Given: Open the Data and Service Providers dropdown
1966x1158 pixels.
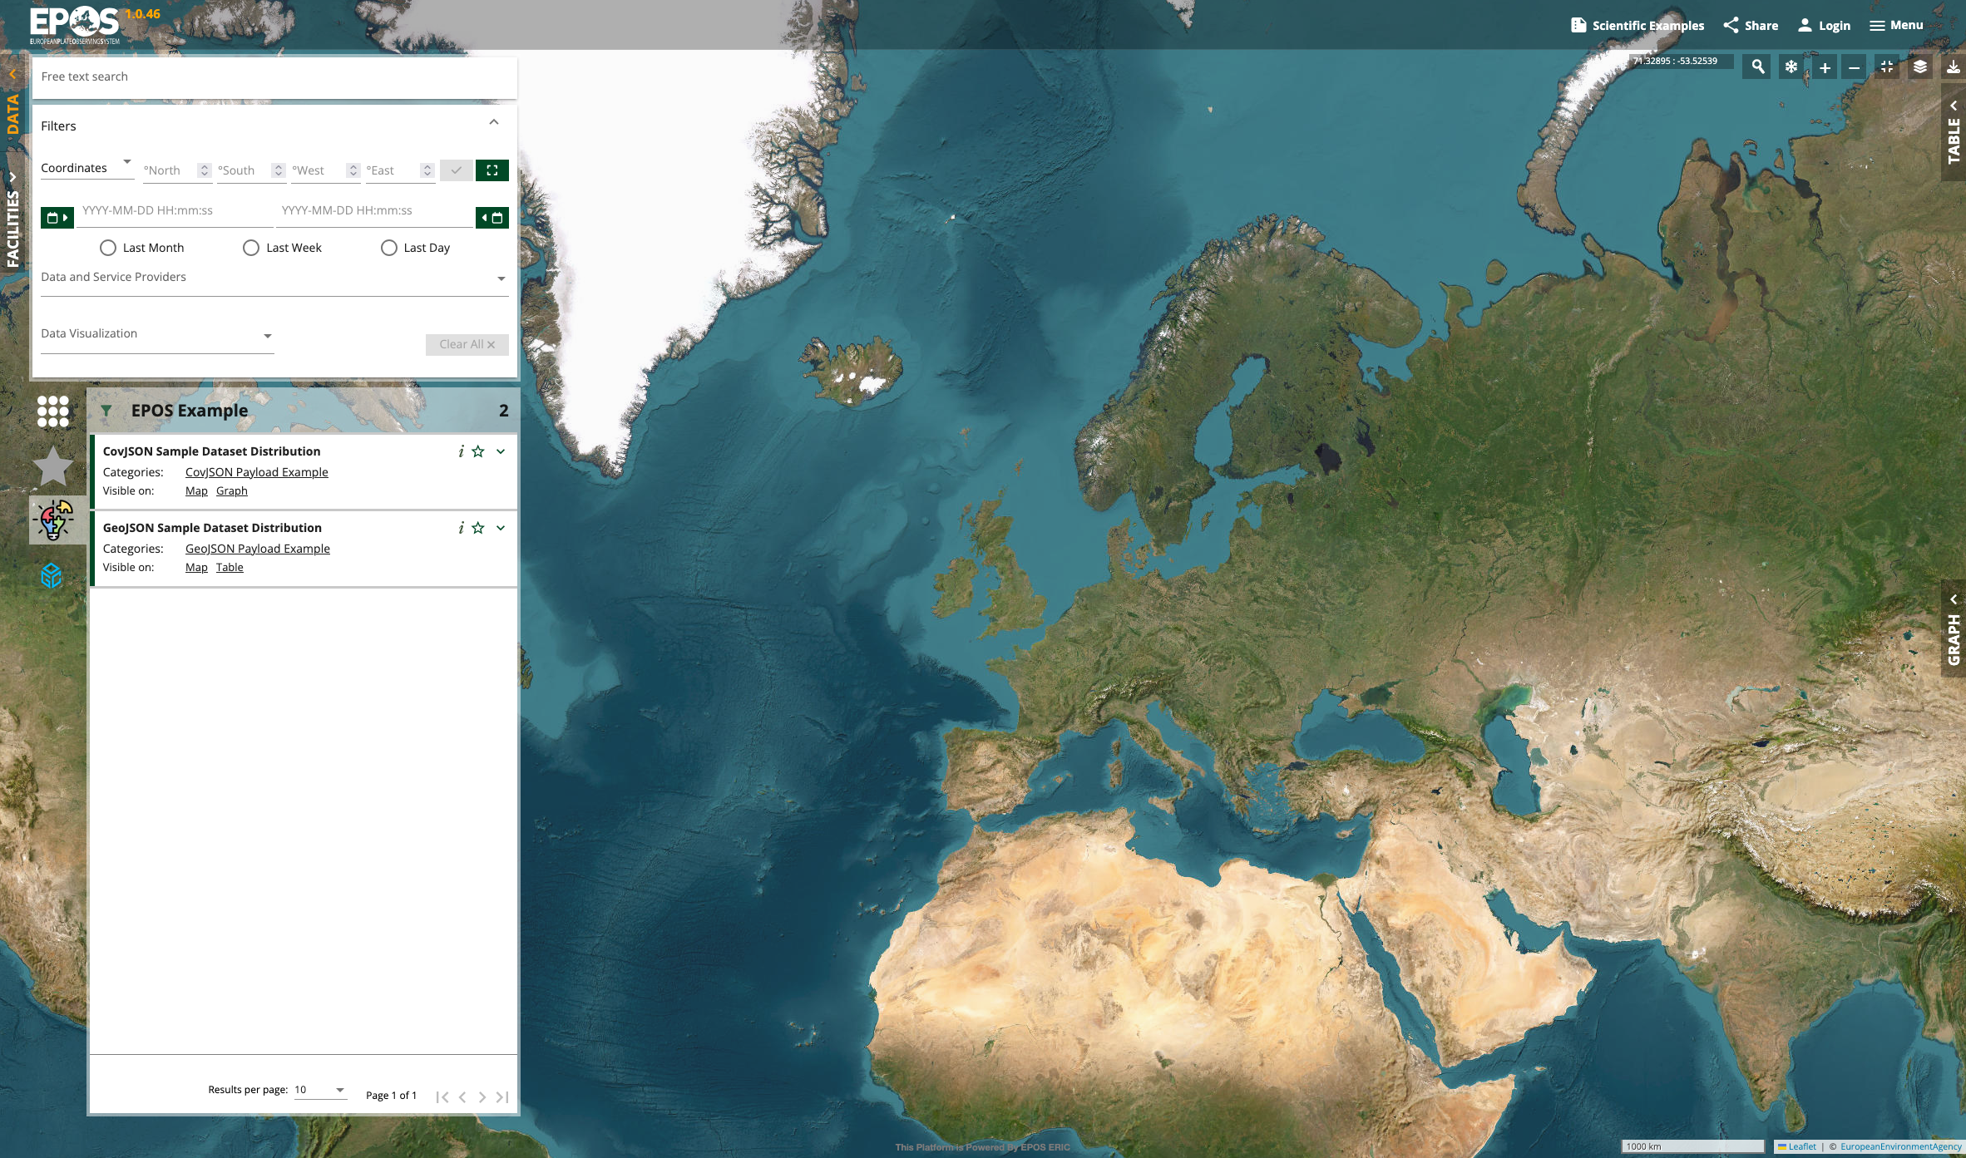Looking at the screenshot, I should (501, 278).
